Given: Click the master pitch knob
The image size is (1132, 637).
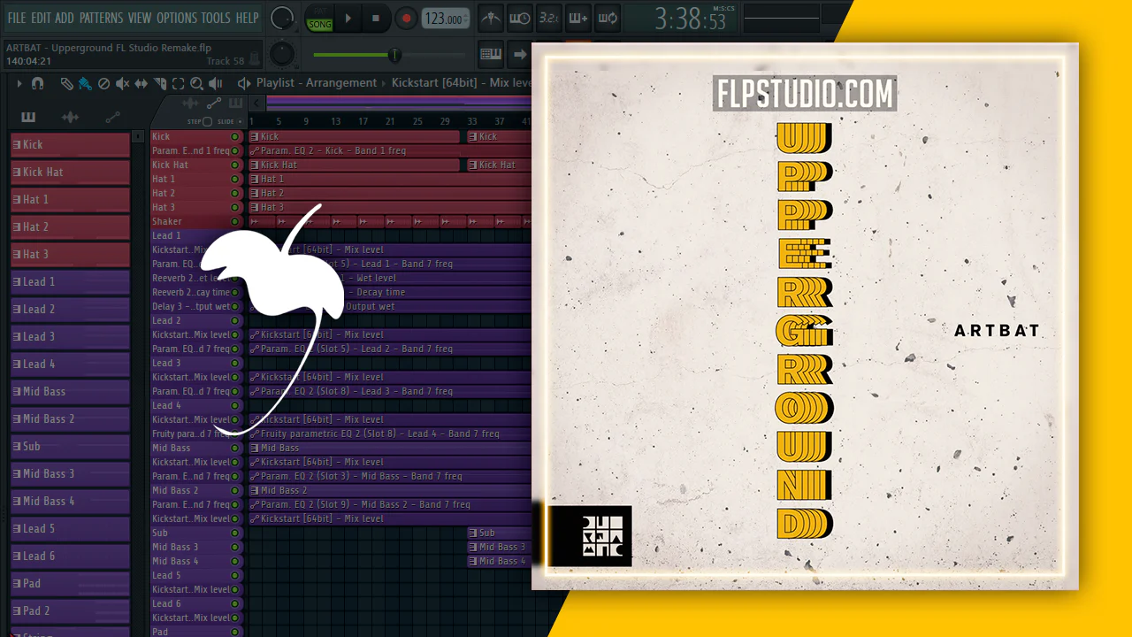Looking at the screenshot, I should click(x=282, y=54).
